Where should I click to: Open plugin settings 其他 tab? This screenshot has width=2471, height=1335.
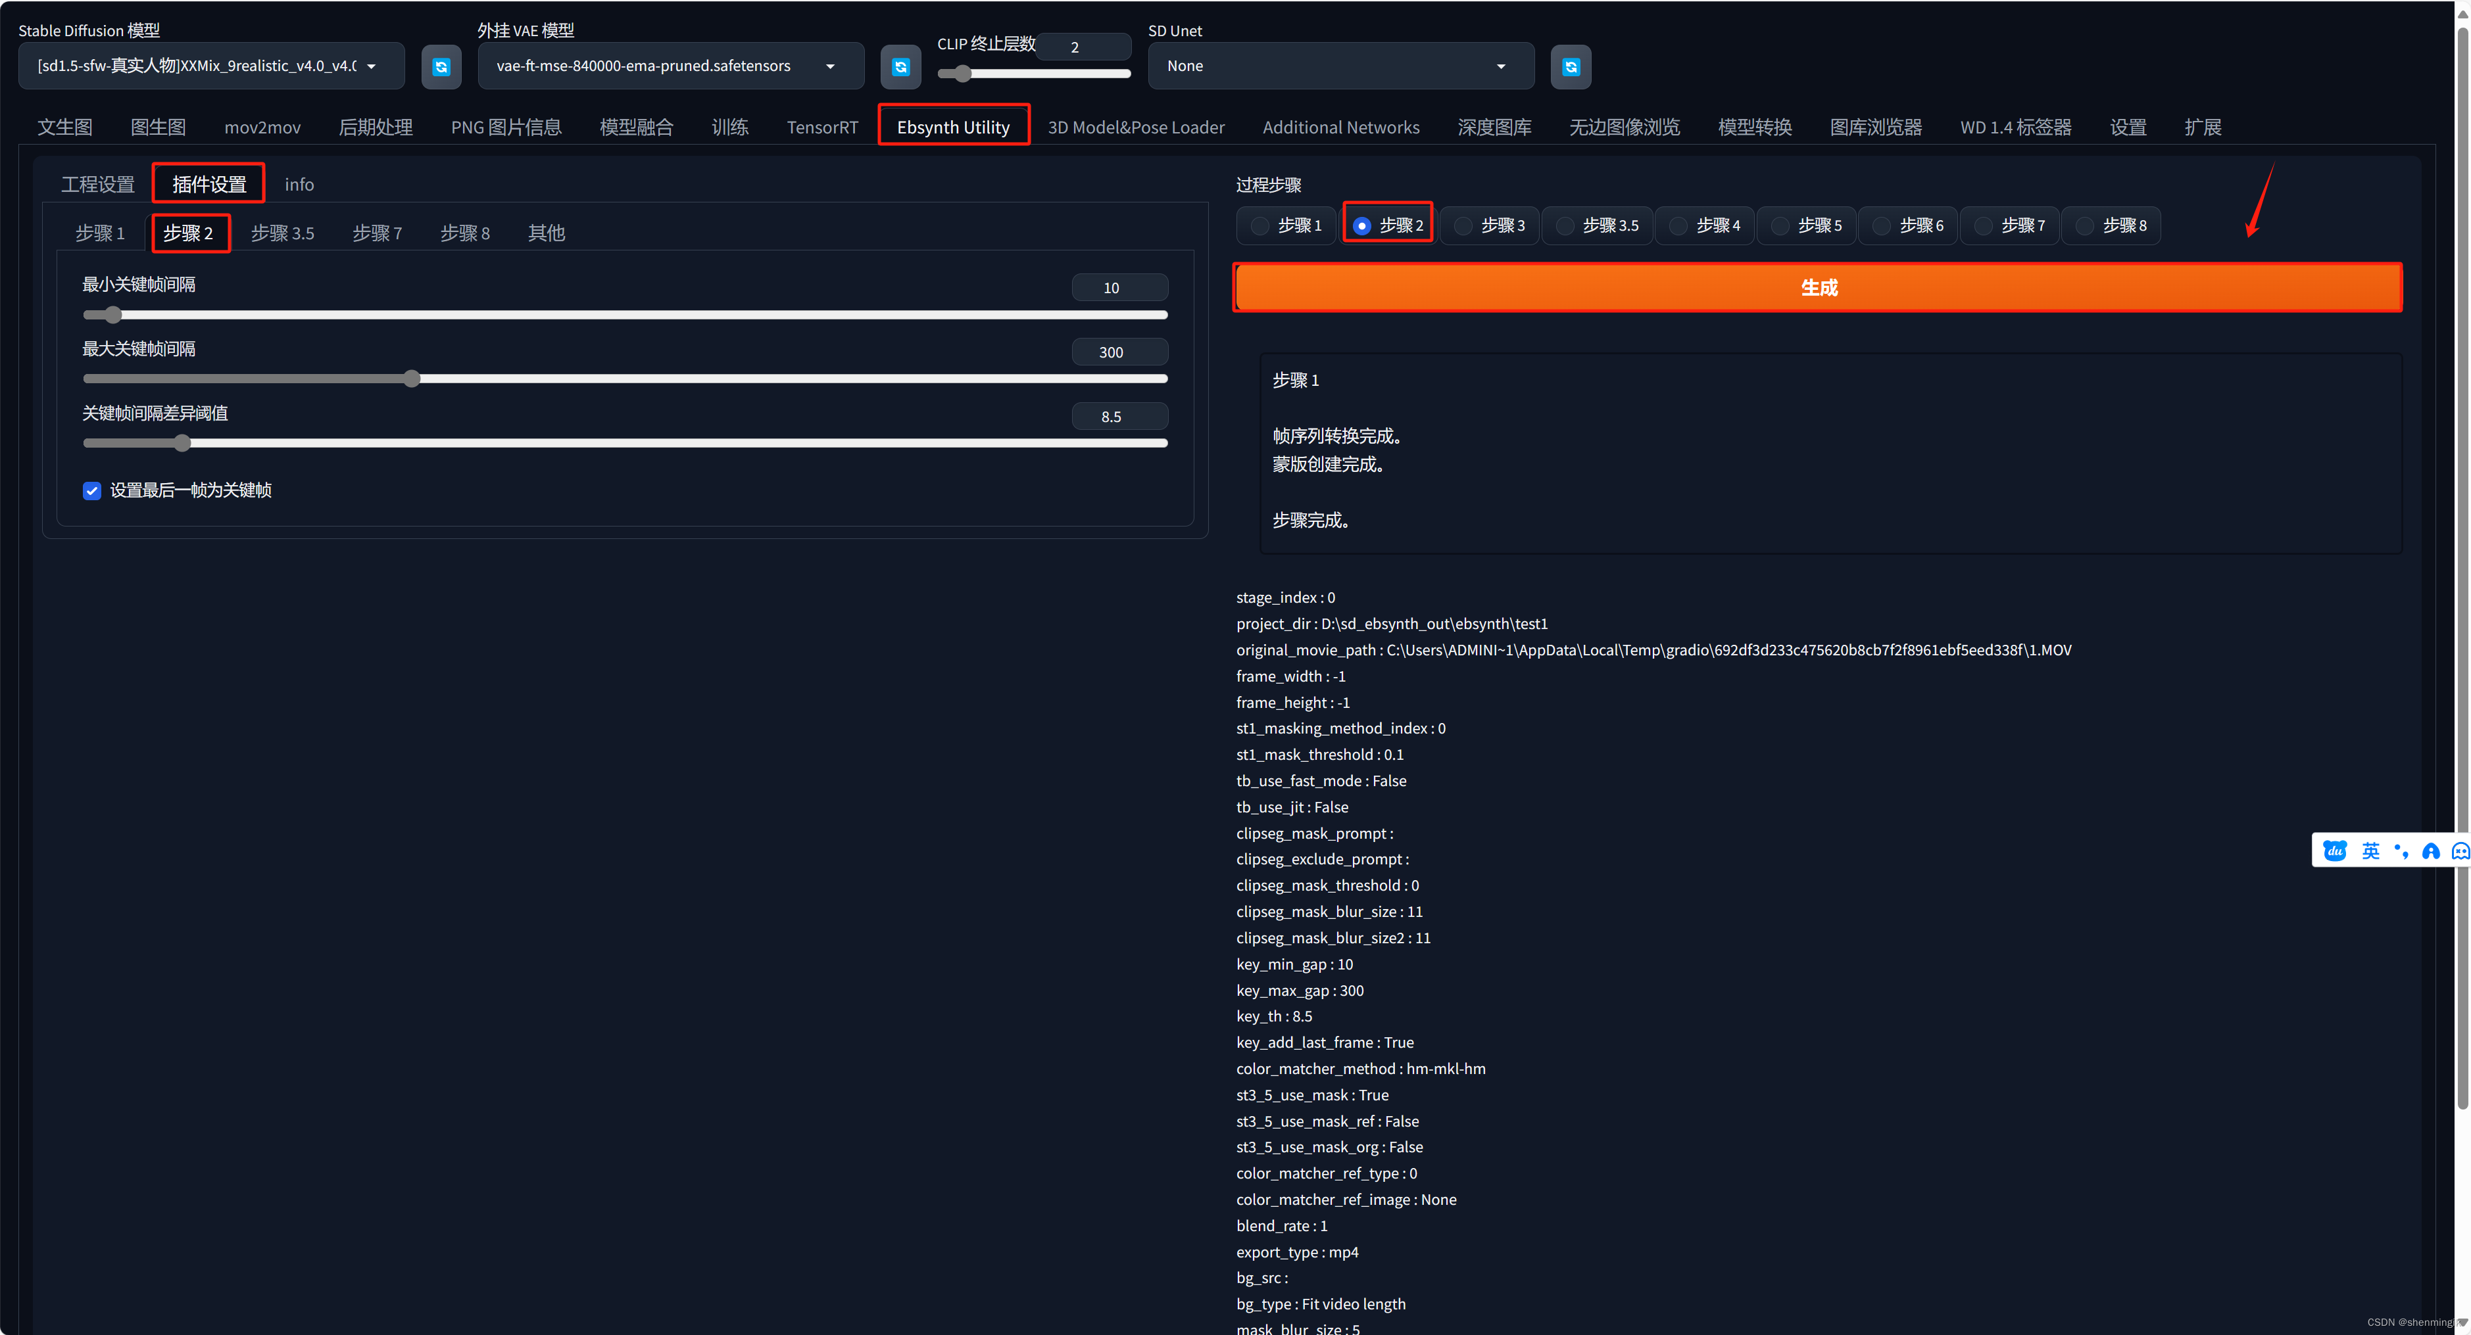pos(547,233)
